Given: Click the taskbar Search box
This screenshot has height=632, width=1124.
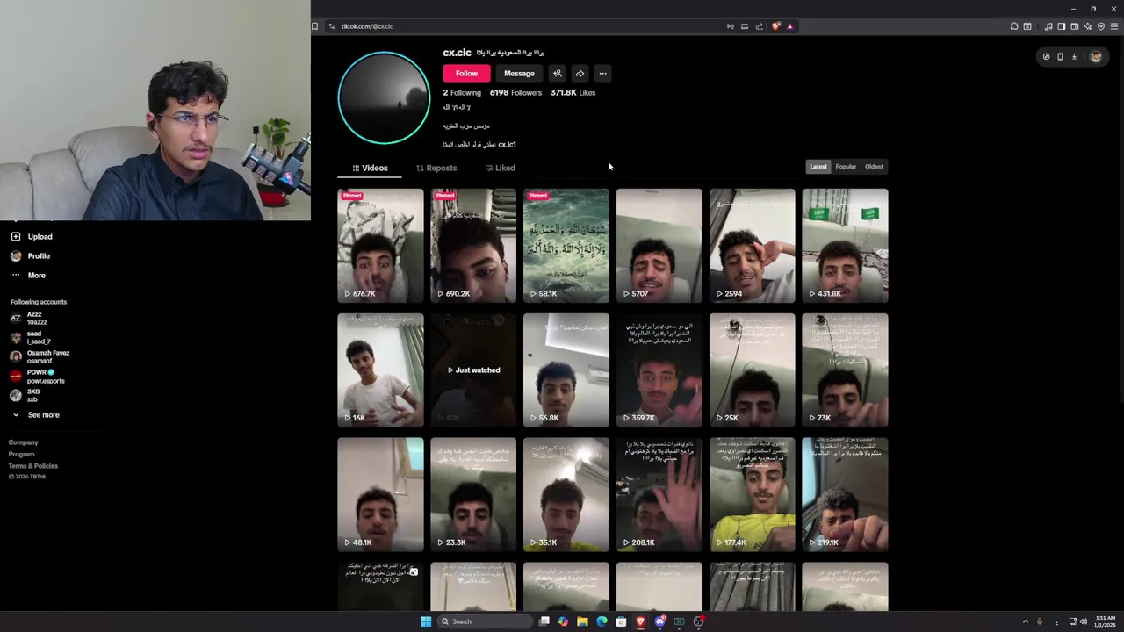Looking at the screenshot, I should 486,621.
